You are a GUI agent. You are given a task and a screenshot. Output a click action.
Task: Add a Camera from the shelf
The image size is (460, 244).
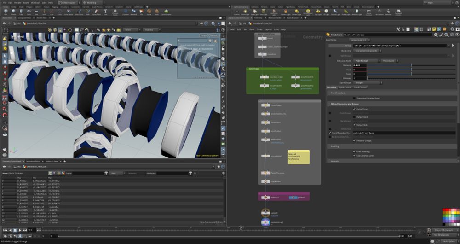pyautogui.click(x=236, y=12)
